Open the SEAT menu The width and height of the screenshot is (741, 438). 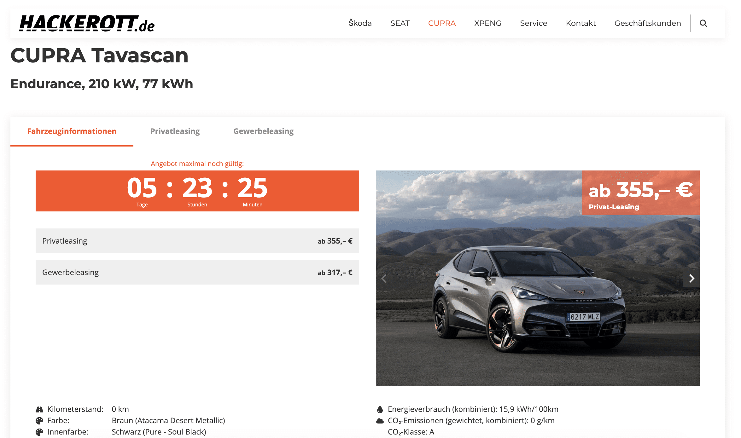coord(400,23)
